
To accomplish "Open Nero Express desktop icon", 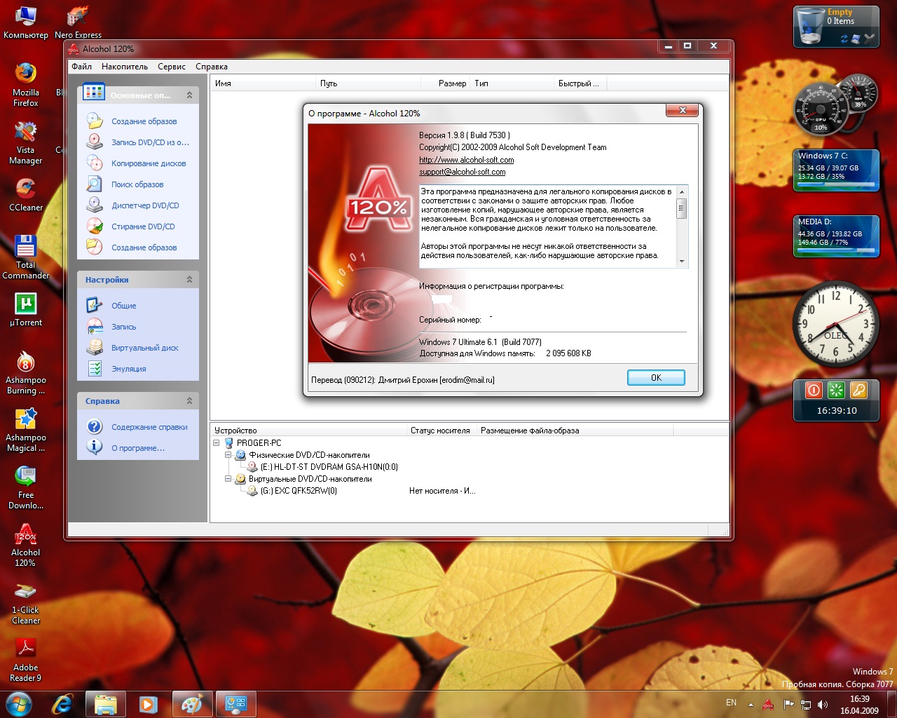I will tap(78, 22).
